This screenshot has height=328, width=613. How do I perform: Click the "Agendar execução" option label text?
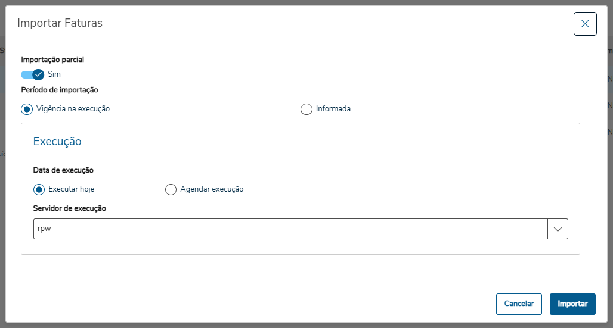click(x=212, y=189)
